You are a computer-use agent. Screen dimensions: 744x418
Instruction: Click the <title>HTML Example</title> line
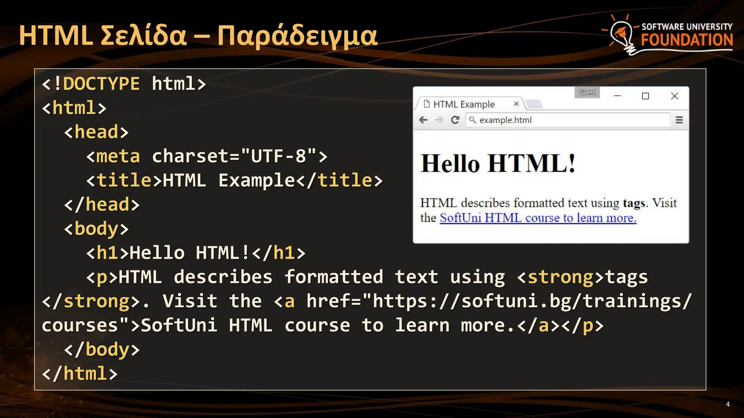pos(234,181)
